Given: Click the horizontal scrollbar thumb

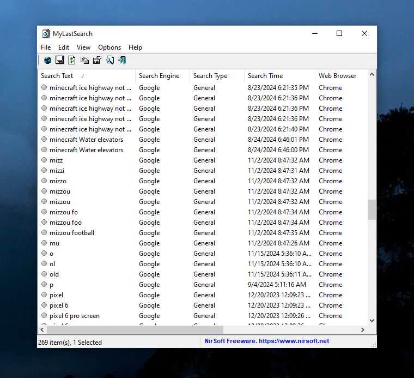Looking at the screenshot, I should pos(135,329).
